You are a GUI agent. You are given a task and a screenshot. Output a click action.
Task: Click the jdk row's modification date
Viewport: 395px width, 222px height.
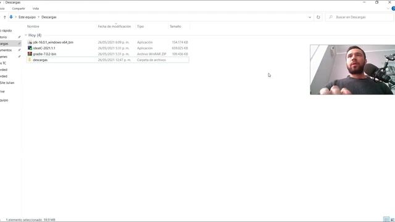coord(114,43)
